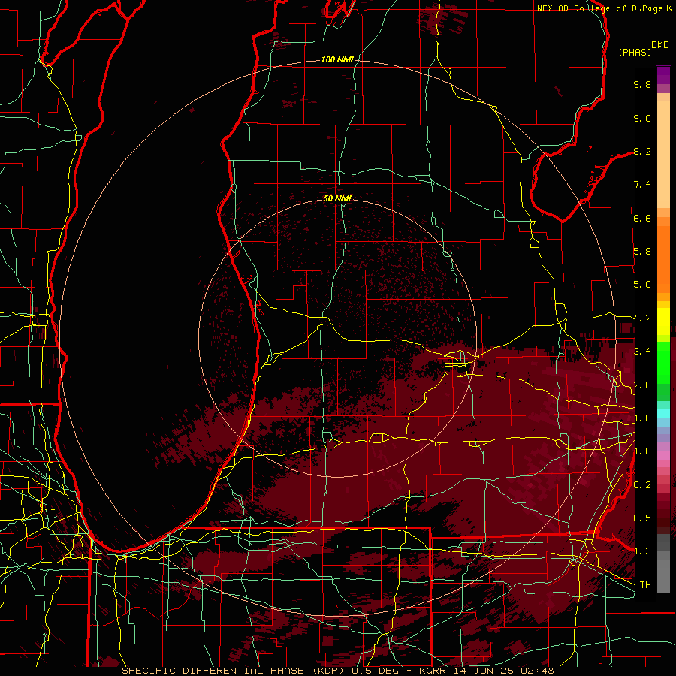This screenshot has height=676, width=676.
Task: Click the 0.2 value on the scale
Action: [x=642, y=485]
